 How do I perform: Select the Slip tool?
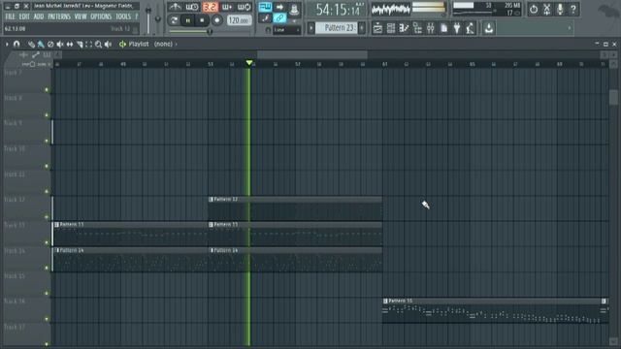tap(70, 45)
